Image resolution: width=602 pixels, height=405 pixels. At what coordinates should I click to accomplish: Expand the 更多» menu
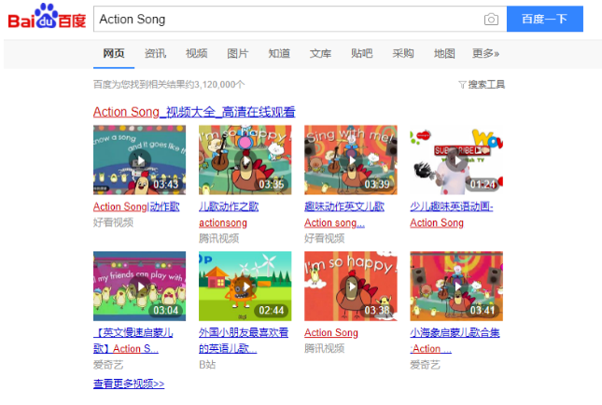pos(485,53)
